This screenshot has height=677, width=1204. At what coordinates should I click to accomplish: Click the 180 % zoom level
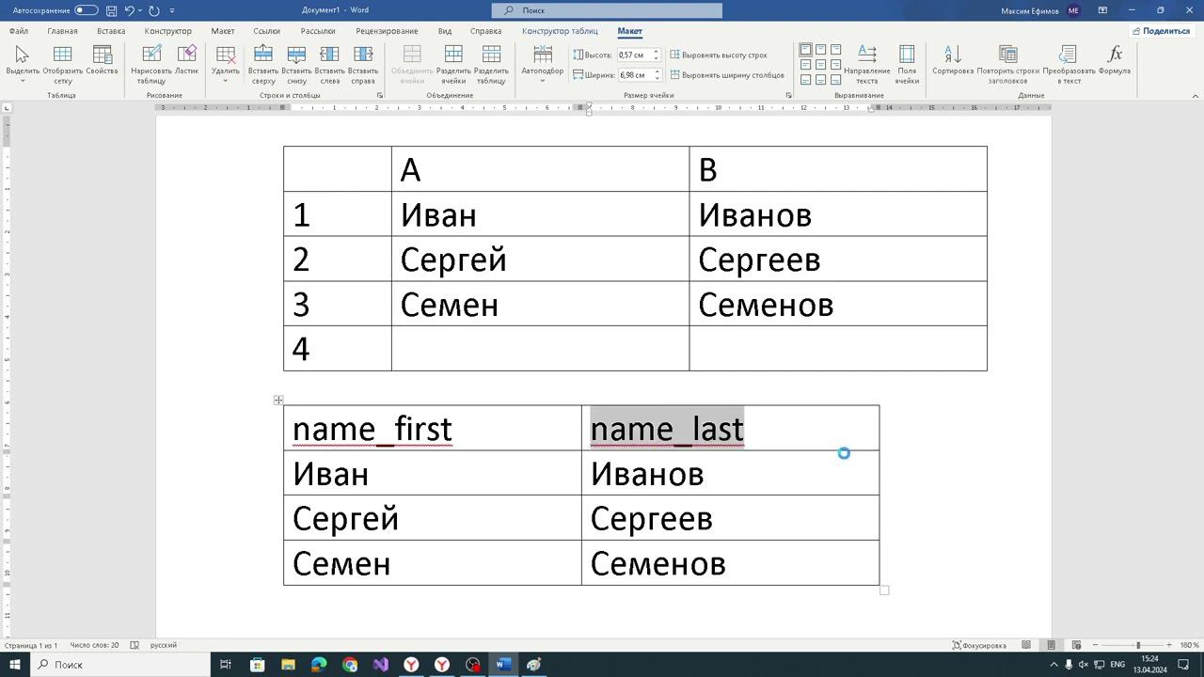click(x=1190, y=645)
